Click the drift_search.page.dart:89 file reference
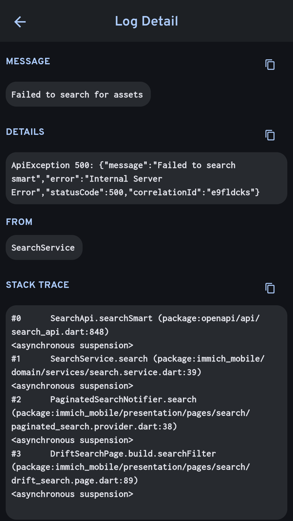This screenshot has width=293, height=521. (x=74, y=481)
